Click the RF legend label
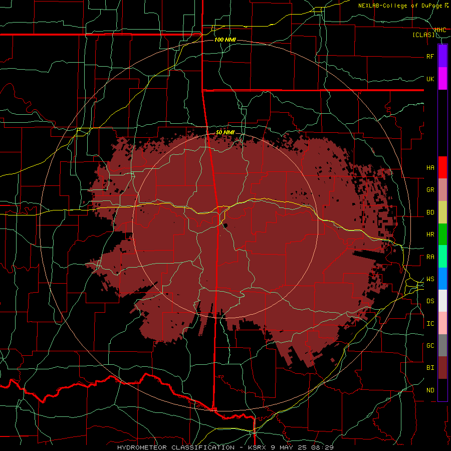The image size is (451, 451). pos(430,56)
